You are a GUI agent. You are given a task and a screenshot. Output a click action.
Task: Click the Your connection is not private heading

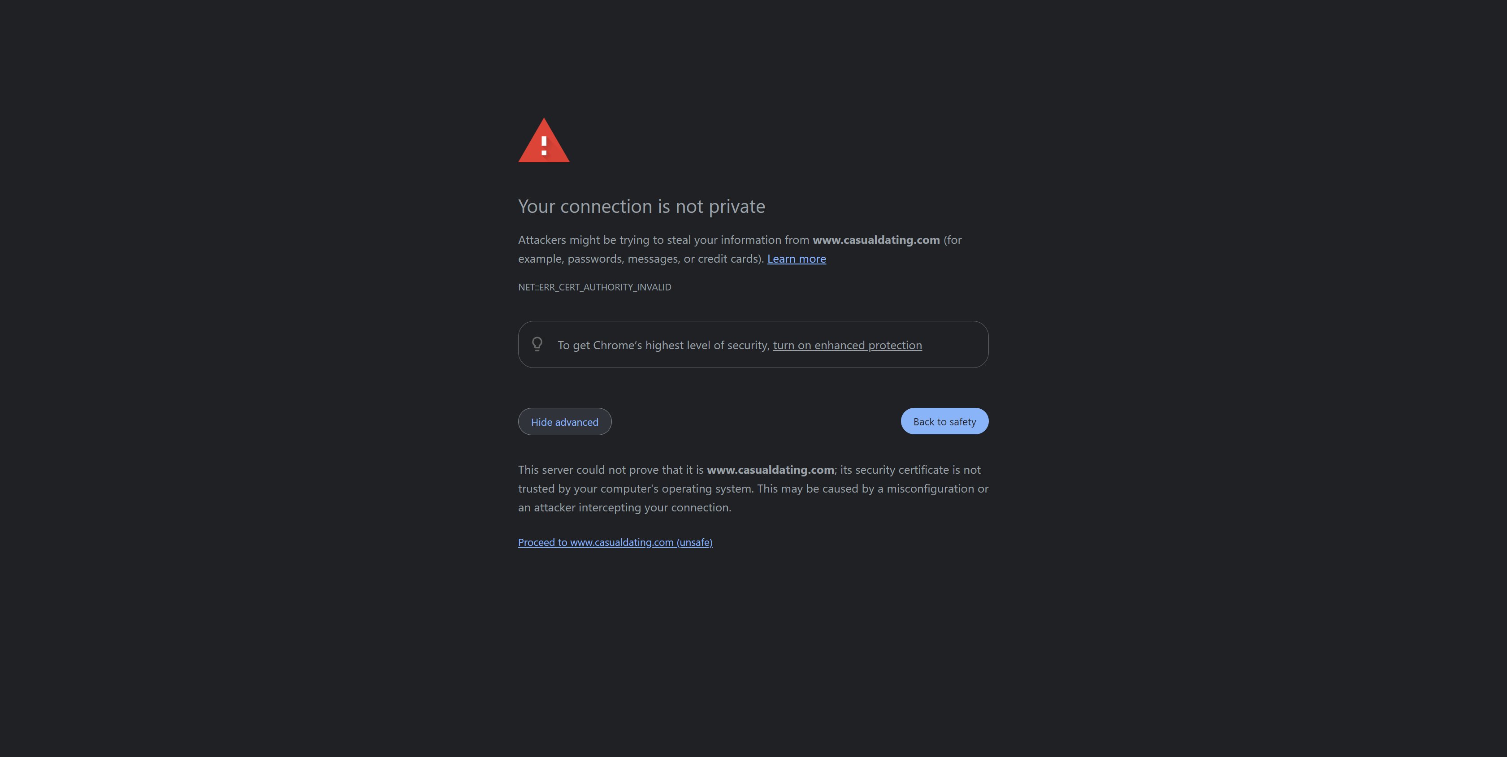point(641,207)
